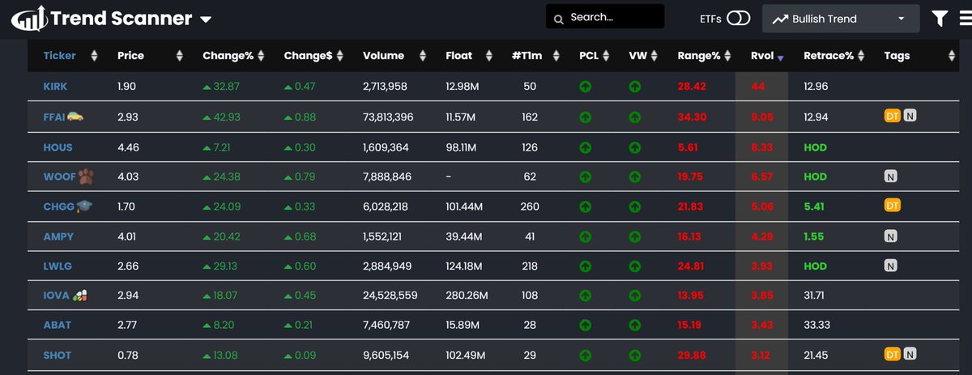Click LWLG's VW green up arrow
Viewport: 972px width, 375px height.
(x=634, y=266)
